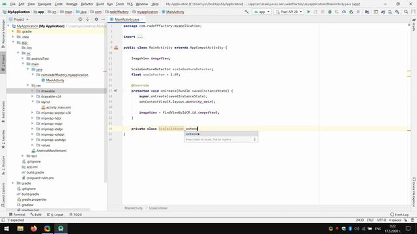
Task: Expand the androidTest folder
Action: [23, 58]
